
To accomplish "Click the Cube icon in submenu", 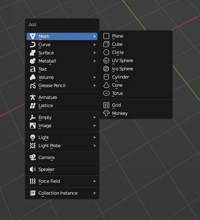I will coord(106,44).
